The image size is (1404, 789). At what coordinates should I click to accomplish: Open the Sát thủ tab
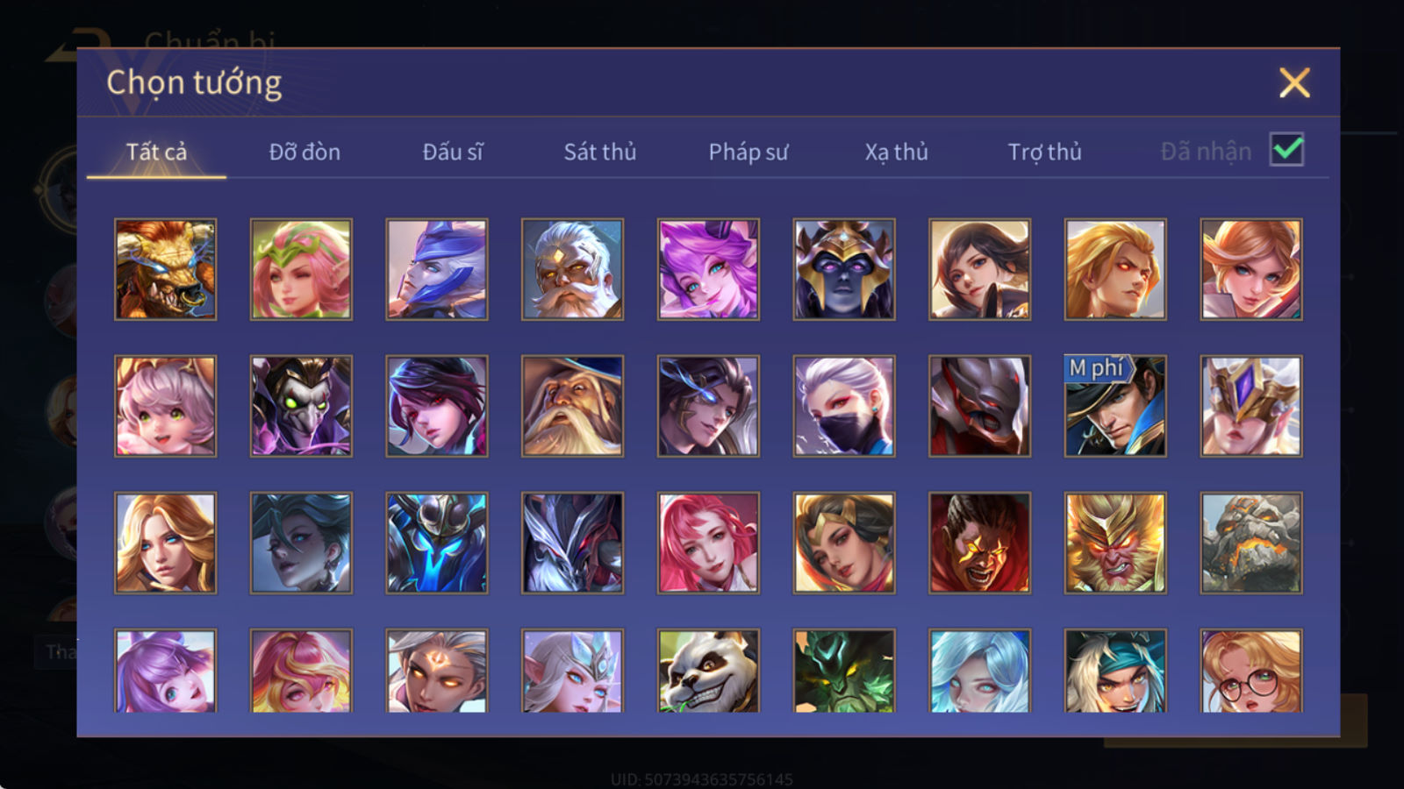tap(600, 152)
